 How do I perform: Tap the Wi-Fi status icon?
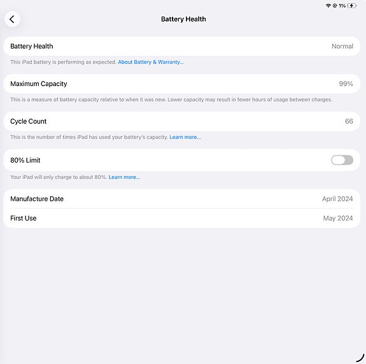[x=328, y=6]
